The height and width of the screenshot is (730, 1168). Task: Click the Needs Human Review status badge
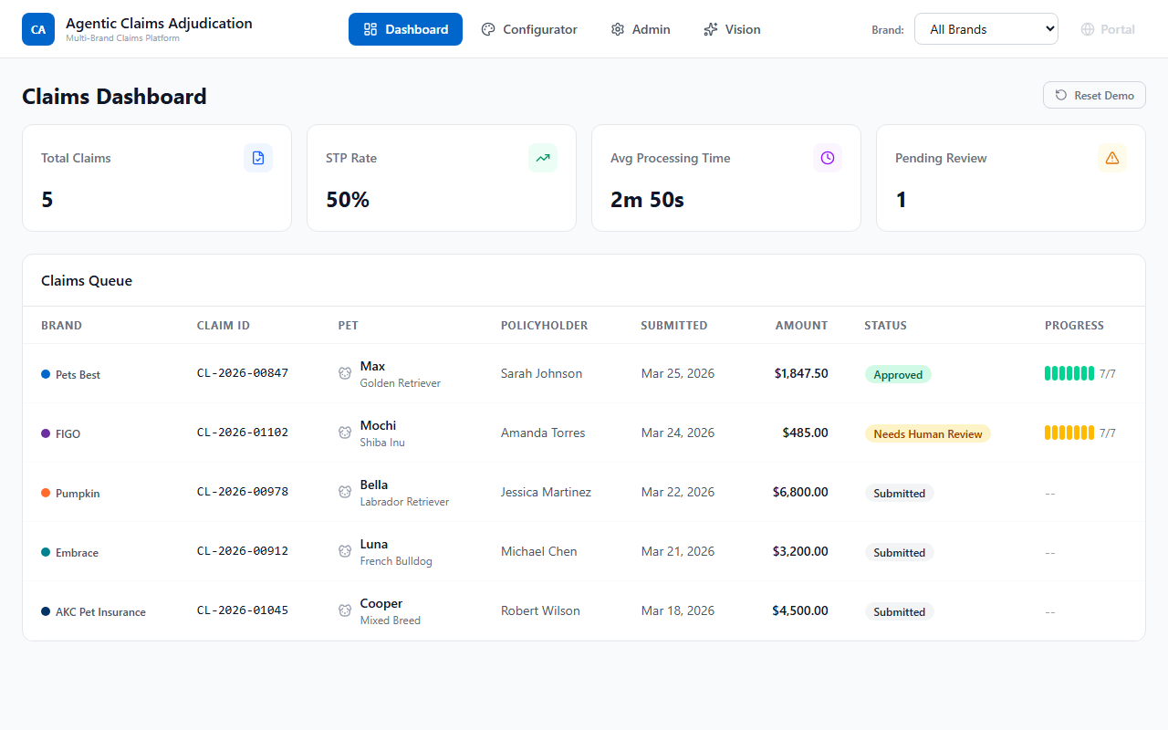point(927,434)
